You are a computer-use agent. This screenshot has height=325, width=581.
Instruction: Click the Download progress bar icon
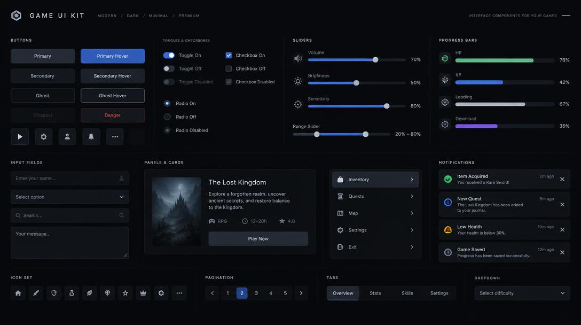point(445,124)
